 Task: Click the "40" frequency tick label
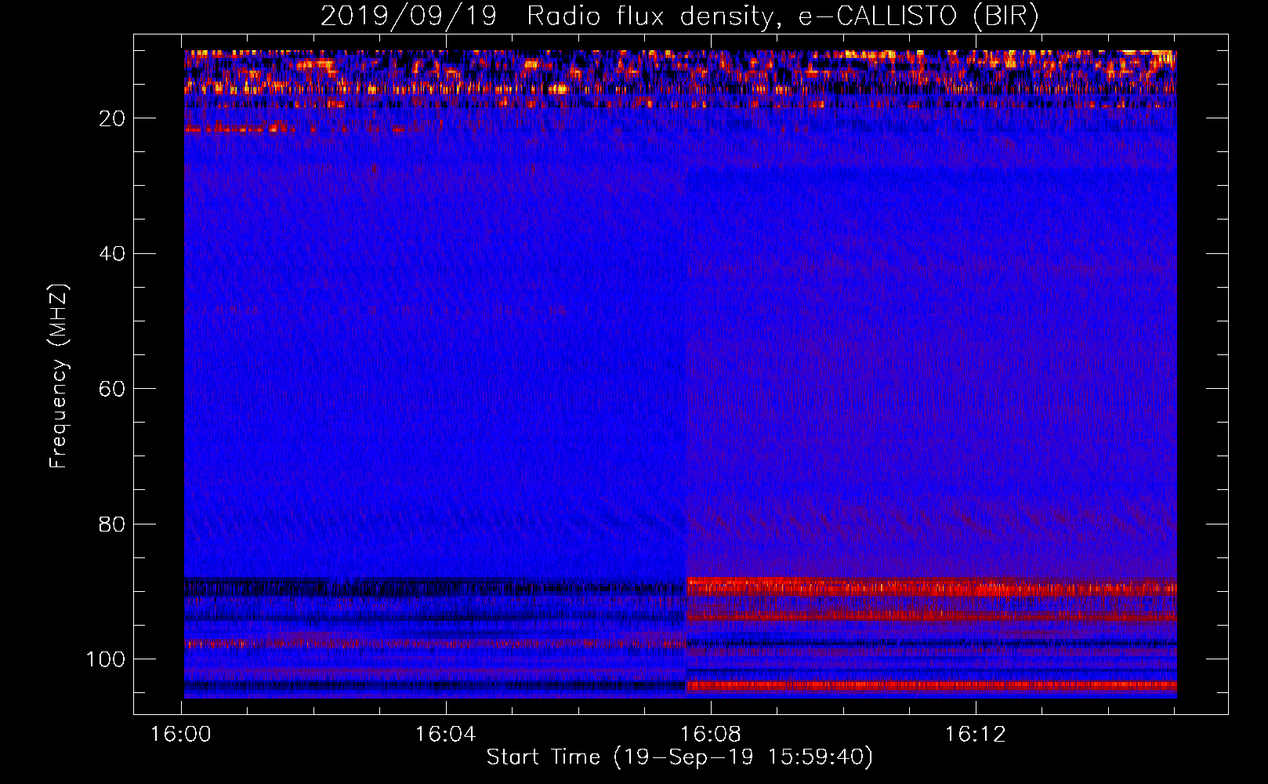tap(112, 254)
